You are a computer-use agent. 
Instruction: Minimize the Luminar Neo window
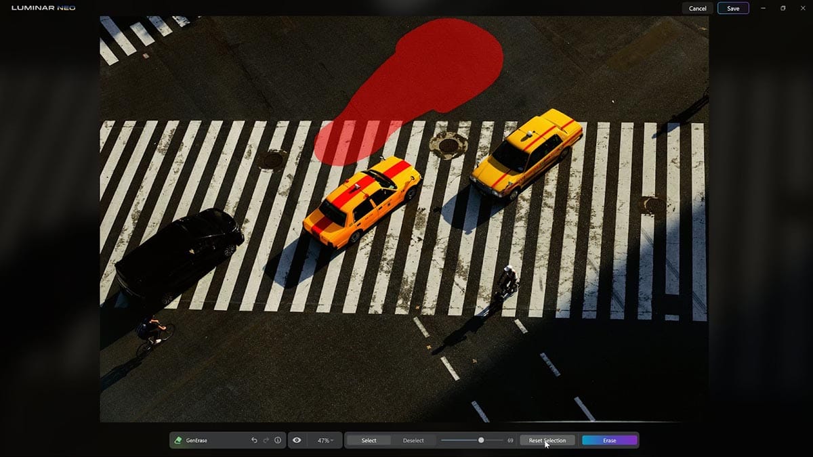(764, 8)
